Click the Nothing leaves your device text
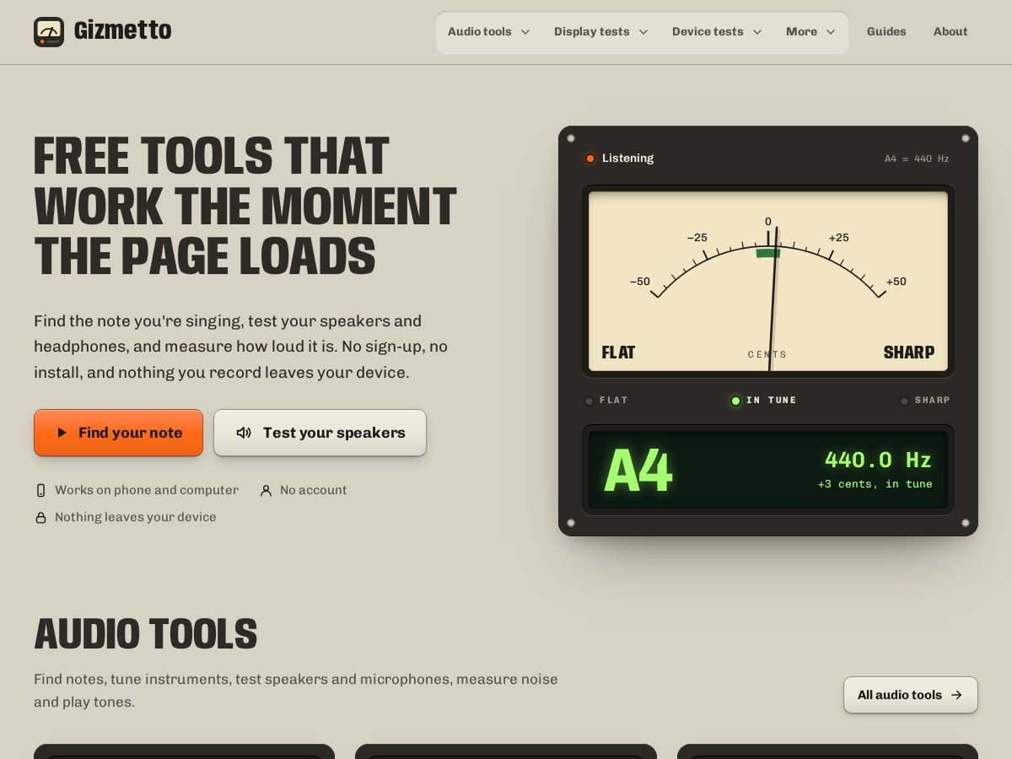The height and width of the screenshot is (759, 1012). (136, 517)
